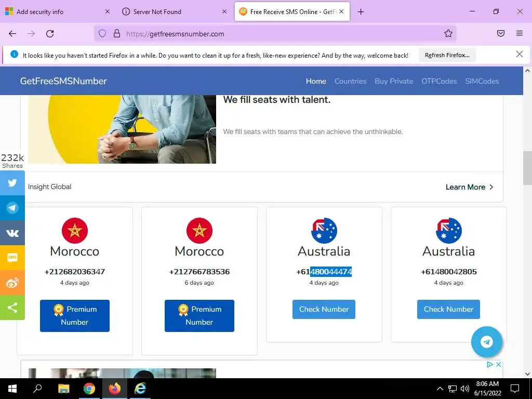Open AdChoices icon on bottom ad
The height and width of the screenshot is (399, 532).
coord(490,364)
